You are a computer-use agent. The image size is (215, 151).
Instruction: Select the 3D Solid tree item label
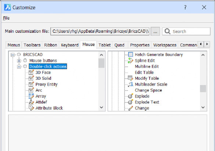click(43, 78)
